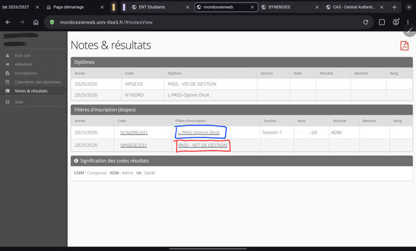The image size is (416, 251).
Task: Click the Diplômes section header
Action: 242,62
